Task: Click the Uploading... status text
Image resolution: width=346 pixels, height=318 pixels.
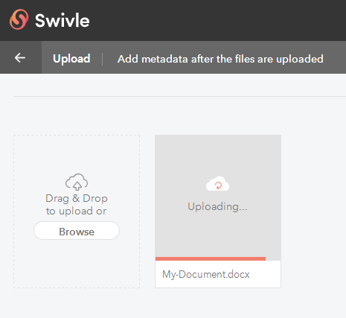Action: point(217,206)
